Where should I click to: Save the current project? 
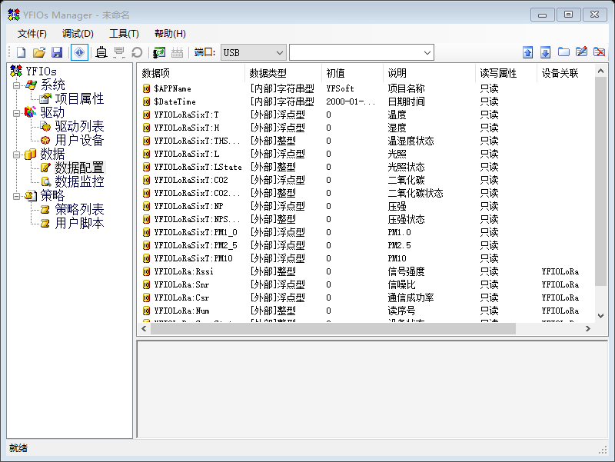(x=57, y=52)
